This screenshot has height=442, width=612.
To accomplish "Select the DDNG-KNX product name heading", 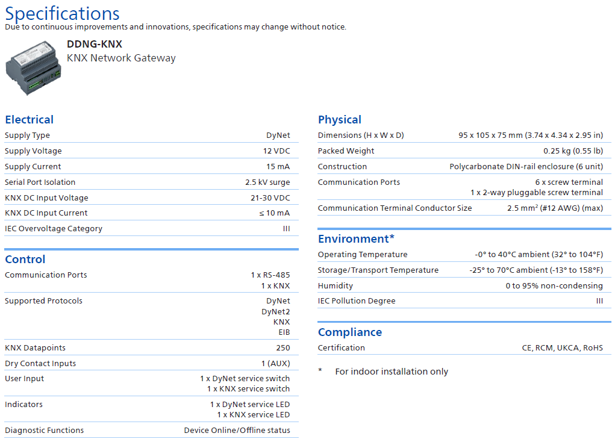I will [x=95, y=44].
